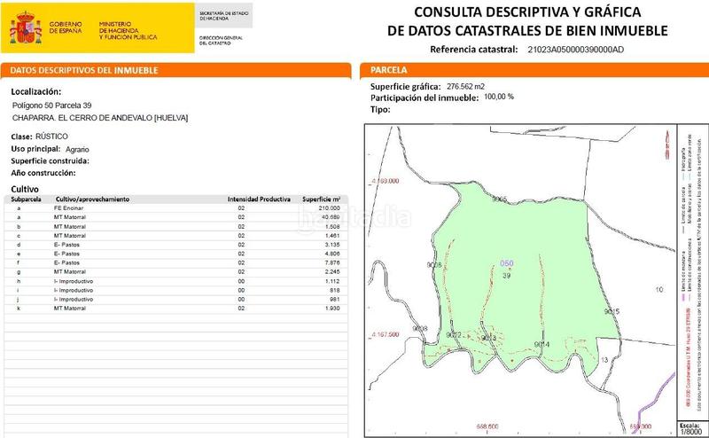The image size is (709, 438).
Task: Click map label 9015
Action: point(612,312)
